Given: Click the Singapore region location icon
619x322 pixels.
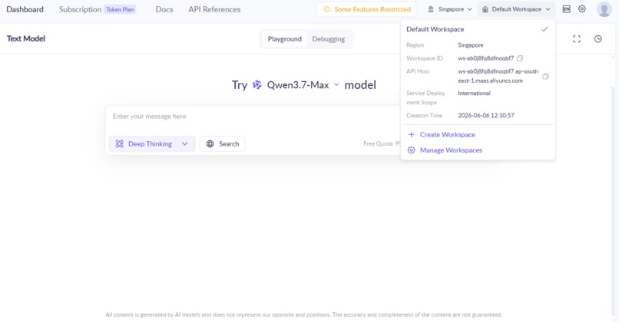Looking at the screenshot, I should [431, 9].
